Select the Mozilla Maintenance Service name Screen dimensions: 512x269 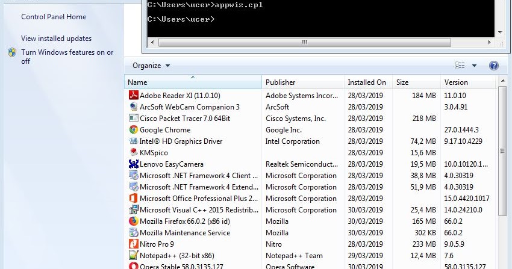click(x=185, y=232)
